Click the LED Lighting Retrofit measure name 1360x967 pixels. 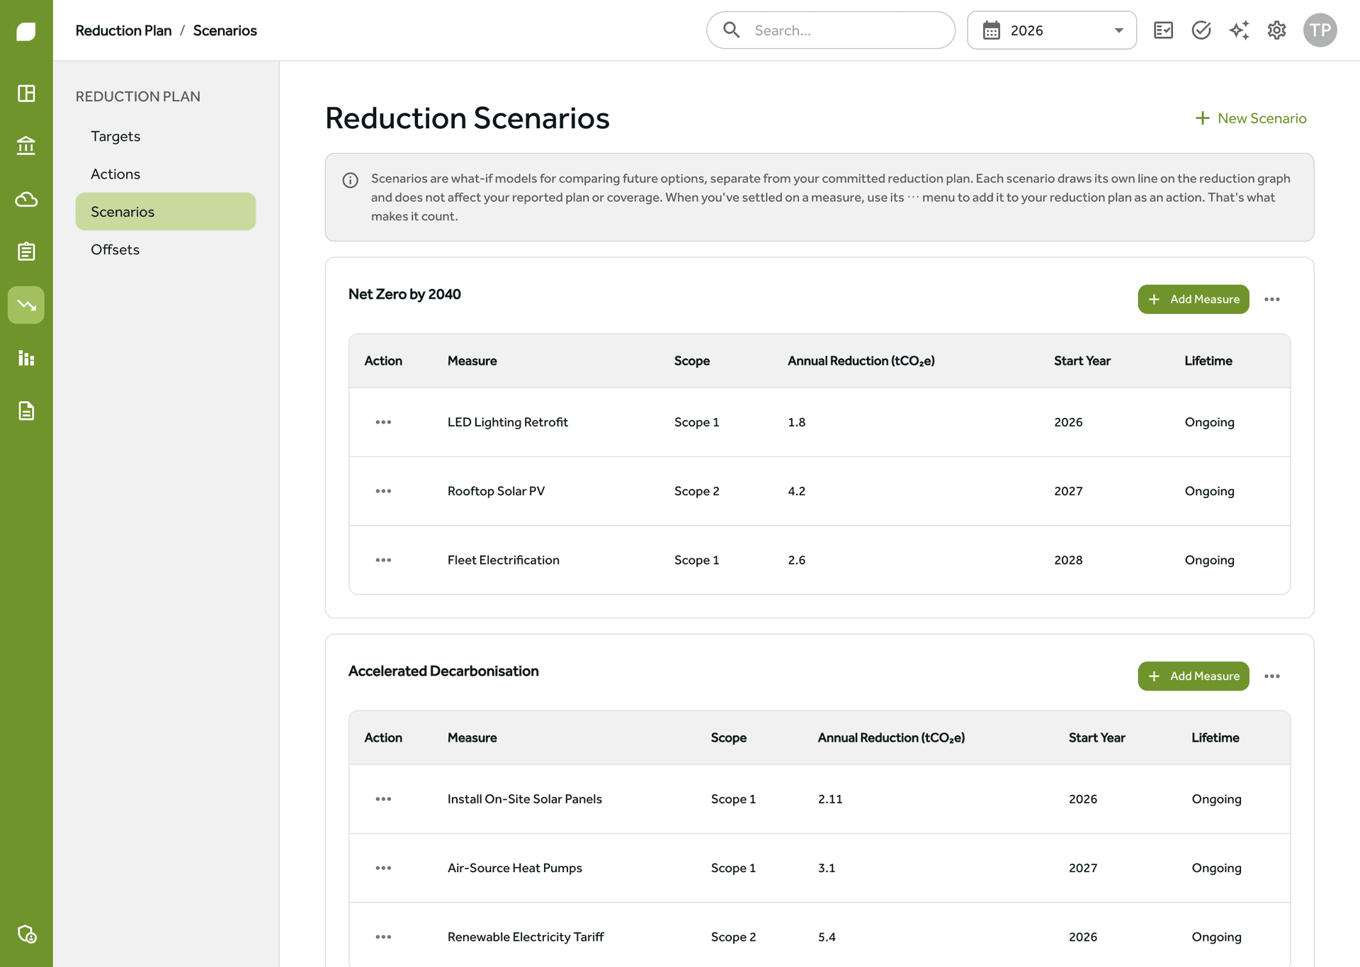tap(508, 422)
